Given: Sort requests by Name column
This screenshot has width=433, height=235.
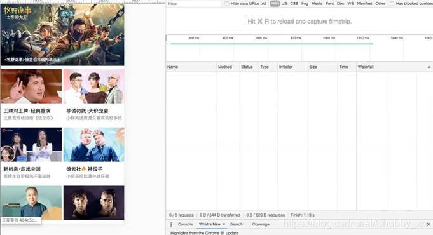Looking at the screenshot, I should [191, 67].
